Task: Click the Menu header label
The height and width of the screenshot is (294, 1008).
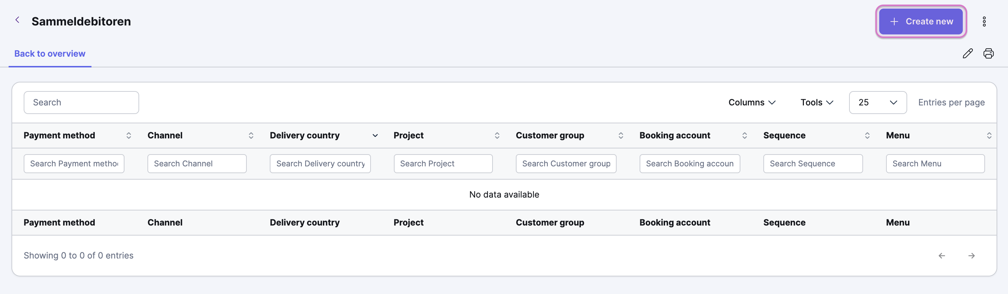Action: 898,136
